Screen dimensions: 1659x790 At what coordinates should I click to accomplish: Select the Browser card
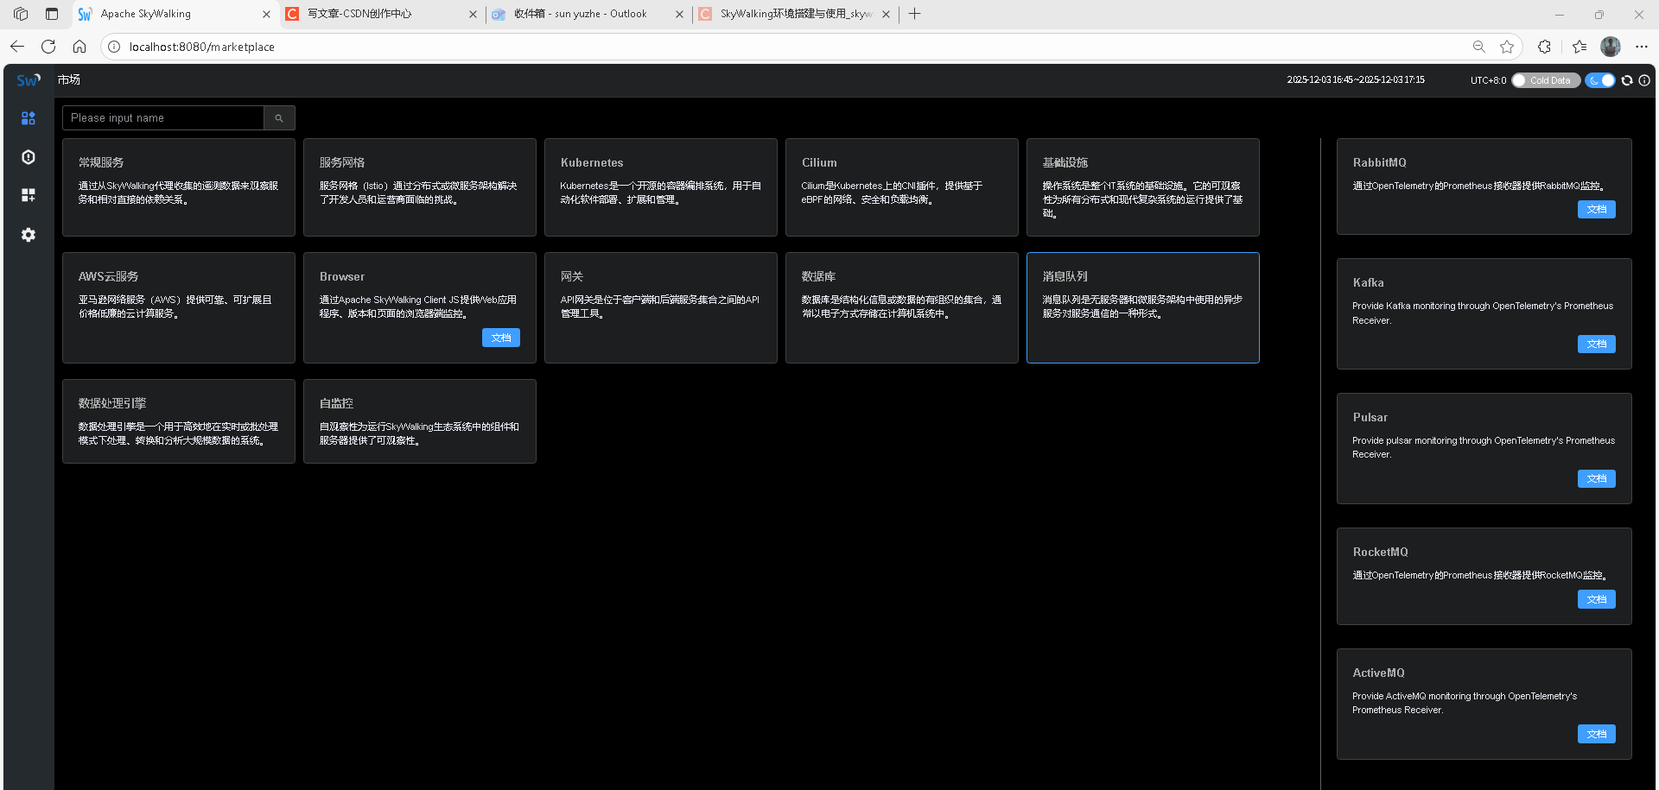420,307
